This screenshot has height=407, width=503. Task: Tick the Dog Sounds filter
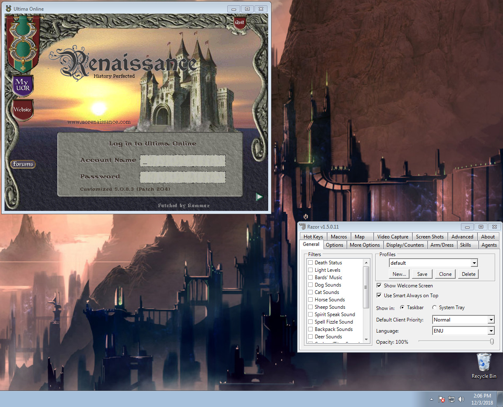point(311,285)
